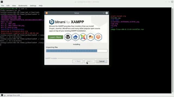The height and width of the screenshot is (97, 174).
Task: Click the brave-browser-nightly rpm filename
Action: [x=20, y=33]
